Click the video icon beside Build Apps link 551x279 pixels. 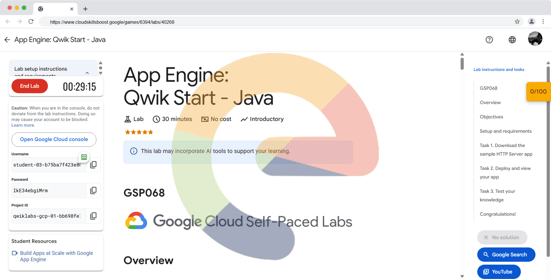15,253
